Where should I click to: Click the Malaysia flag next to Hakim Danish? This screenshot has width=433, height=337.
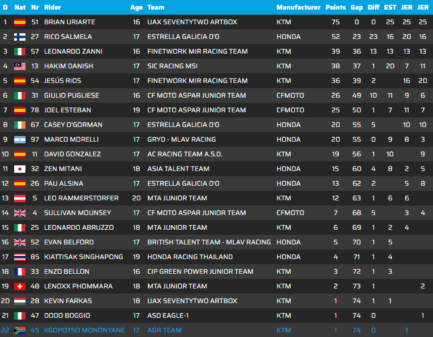tap(20, 66)
